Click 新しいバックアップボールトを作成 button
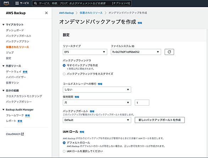Viewport: 208px width, 158px height. (x=160, y=120)
